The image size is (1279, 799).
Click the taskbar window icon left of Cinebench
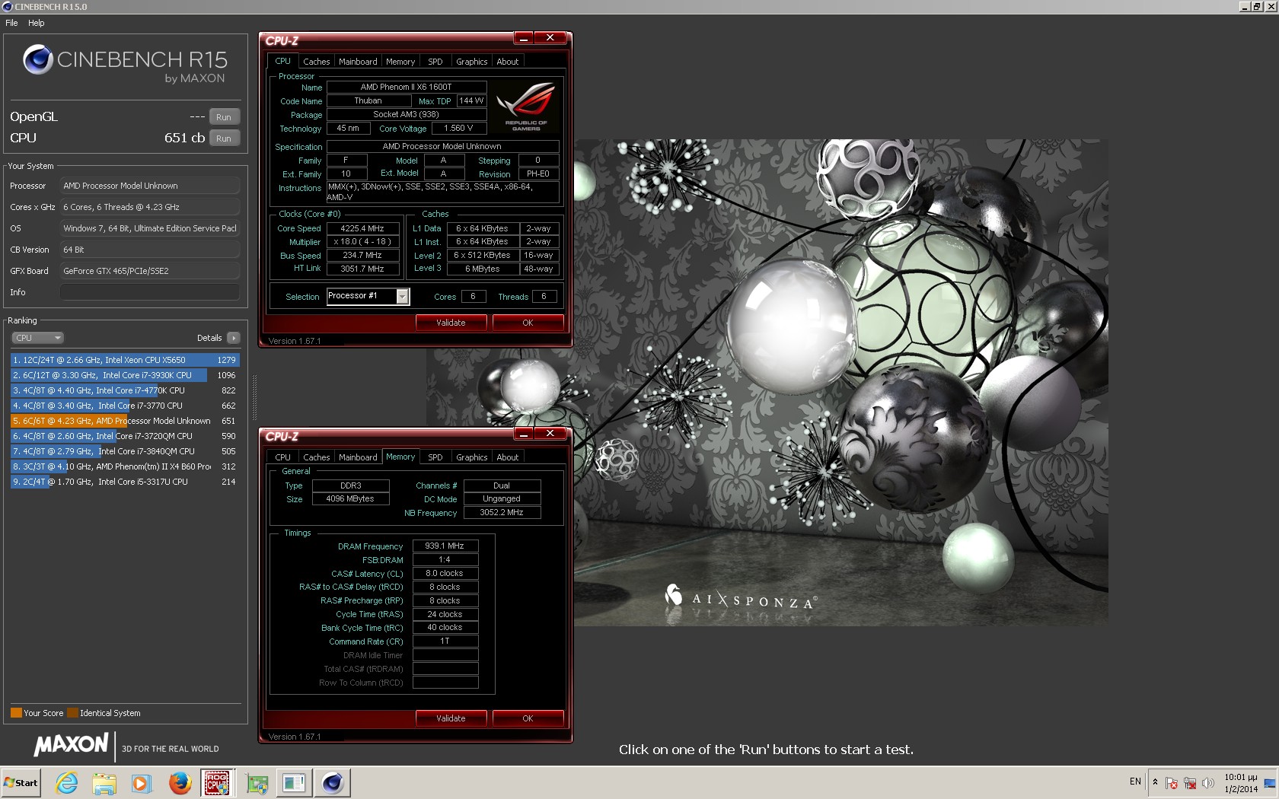coord(294,783)
